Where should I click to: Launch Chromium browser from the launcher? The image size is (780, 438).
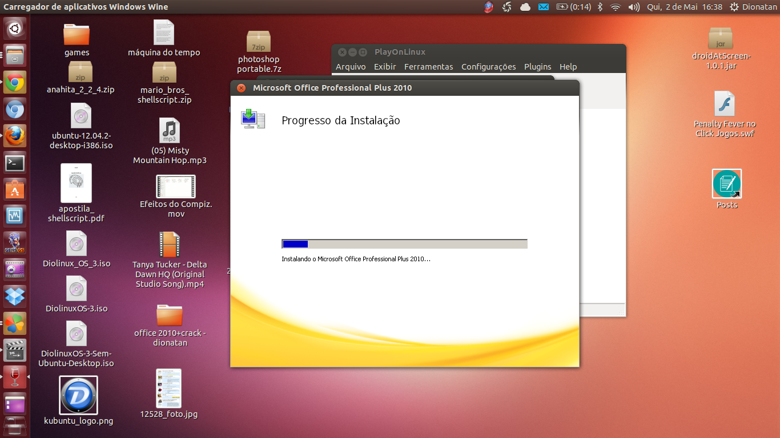click(15, 109)
